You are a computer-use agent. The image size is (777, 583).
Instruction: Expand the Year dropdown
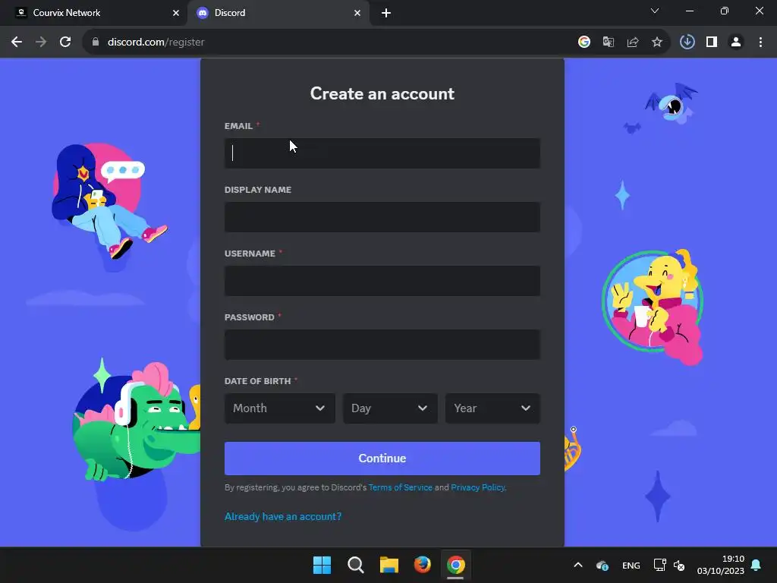tap(492, 408)
